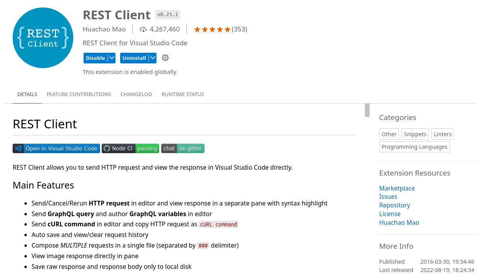Click 'View image response directly in pane' item
The width and height of the screenshot is (478, 274).
pos(85,256)
